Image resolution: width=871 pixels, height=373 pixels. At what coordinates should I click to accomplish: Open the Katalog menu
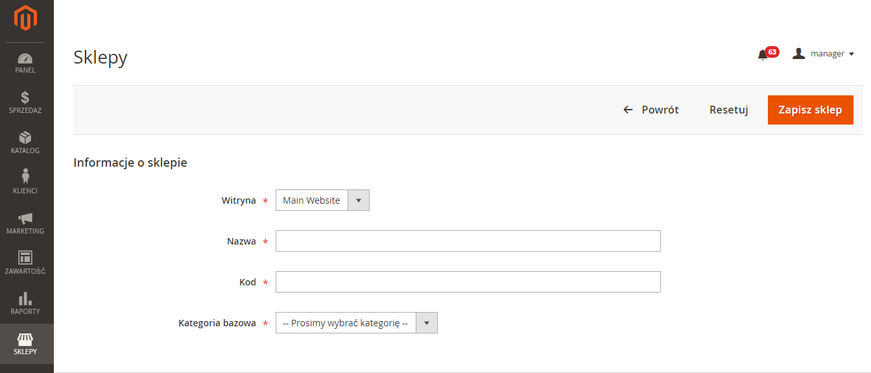pos(25,143)
